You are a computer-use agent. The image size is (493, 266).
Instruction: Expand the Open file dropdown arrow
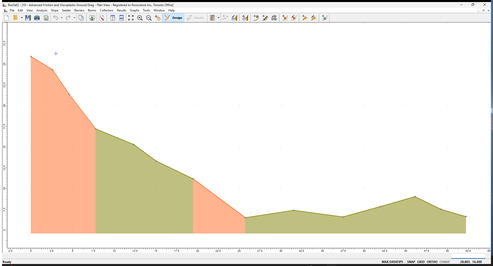(x=22, y=18)
